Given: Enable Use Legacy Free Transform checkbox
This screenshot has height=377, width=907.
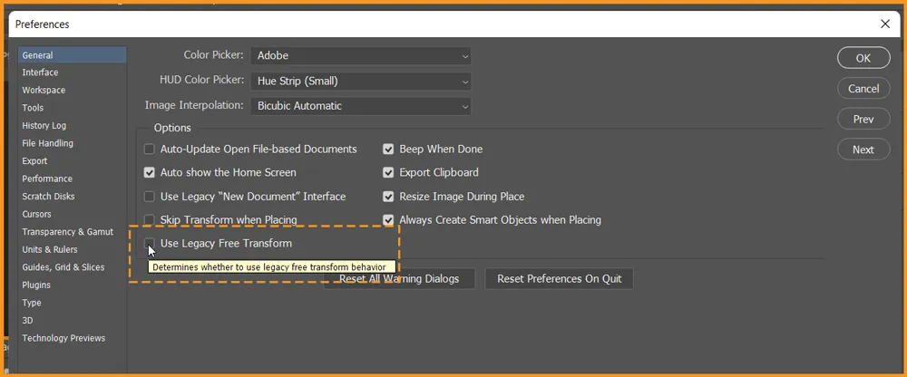Looking at the screenshot, I should coord(150,244).
